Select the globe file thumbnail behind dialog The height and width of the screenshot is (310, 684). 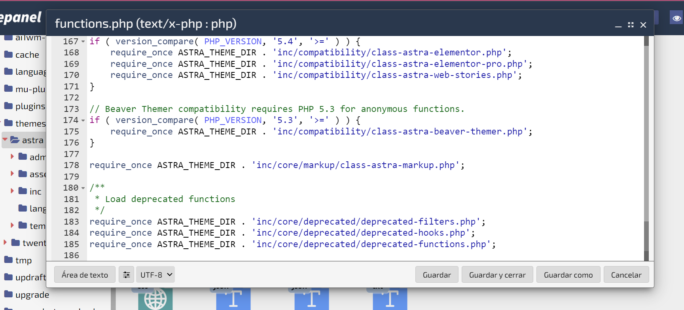coord(155,299)
